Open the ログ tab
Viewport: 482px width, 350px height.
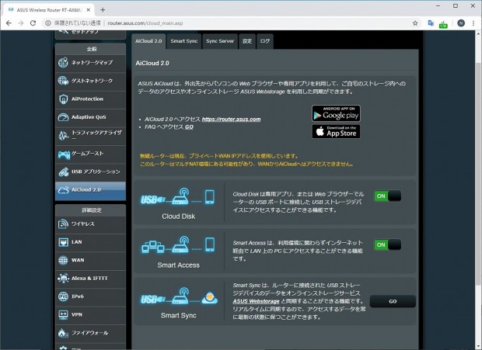click(264, 41)
